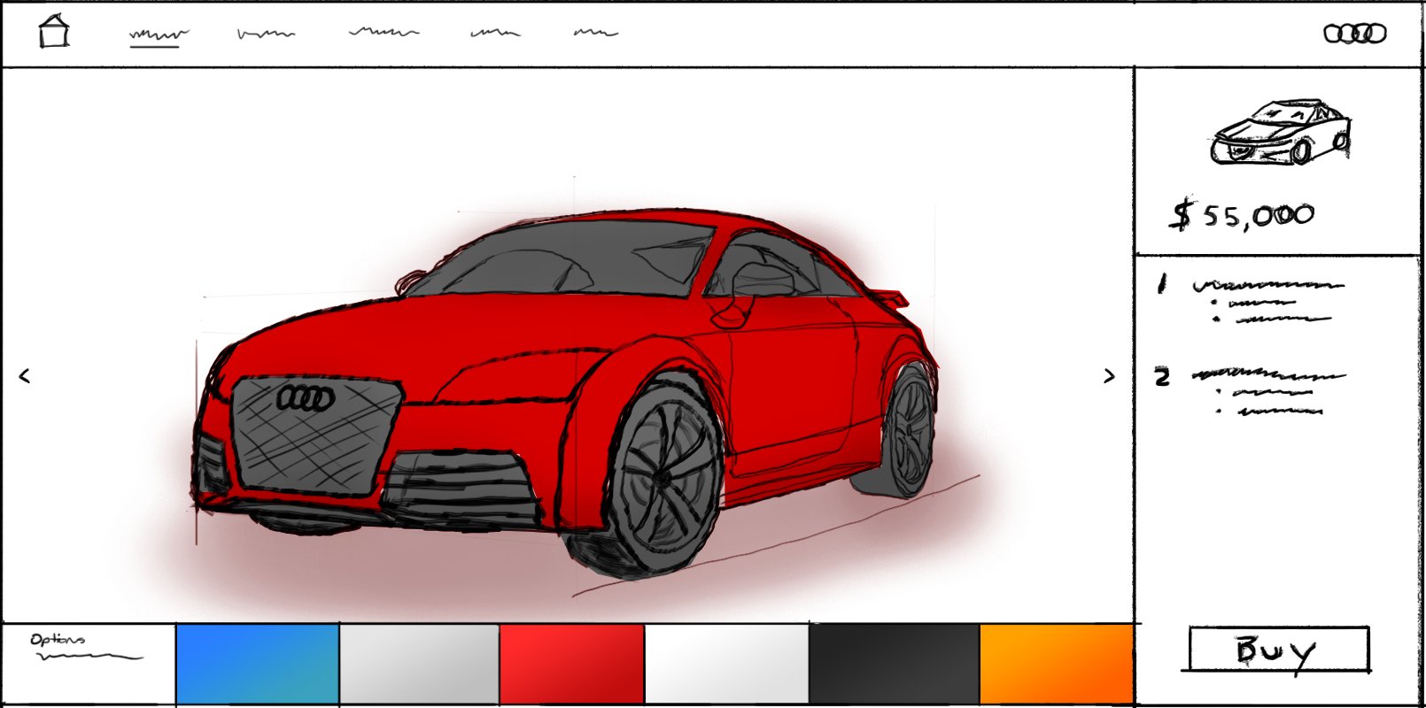
Task: Click the Audi four-rings logo at top right
Action: 1354,34
